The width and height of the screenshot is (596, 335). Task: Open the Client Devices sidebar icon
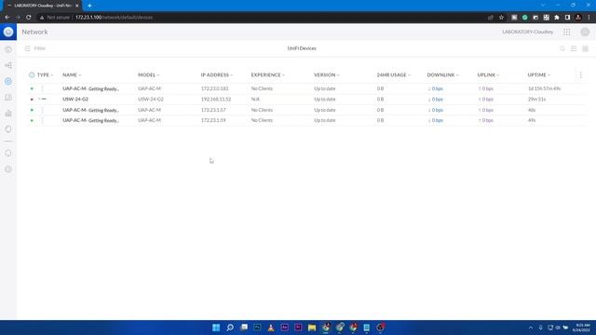8,97
